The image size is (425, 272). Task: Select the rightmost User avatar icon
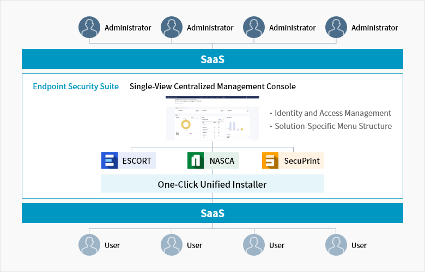(336, 245)
